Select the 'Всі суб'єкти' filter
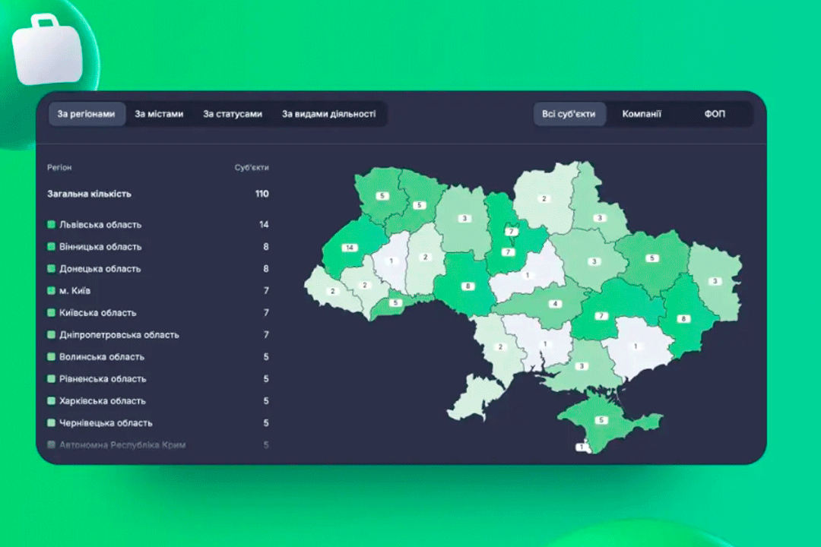This screenshot has height=547, width=821. click(569, 114)
